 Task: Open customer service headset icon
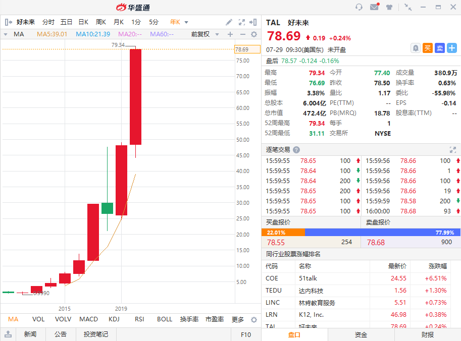pos(358,7)
